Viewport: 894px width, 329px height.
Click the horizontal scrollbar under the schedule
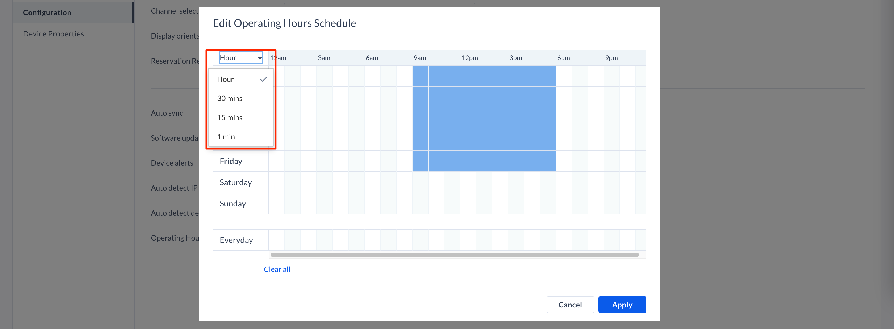pos(454,255)
